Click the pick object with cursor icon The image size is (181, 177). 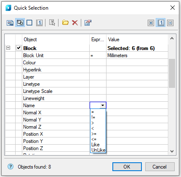point(52,23)
